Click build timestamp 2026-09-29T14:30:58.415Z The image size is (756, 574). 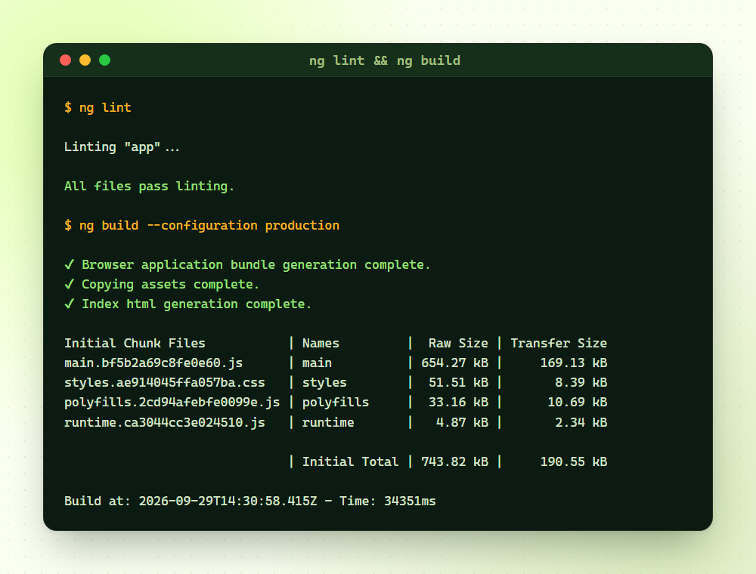click(x=228, y=501)
